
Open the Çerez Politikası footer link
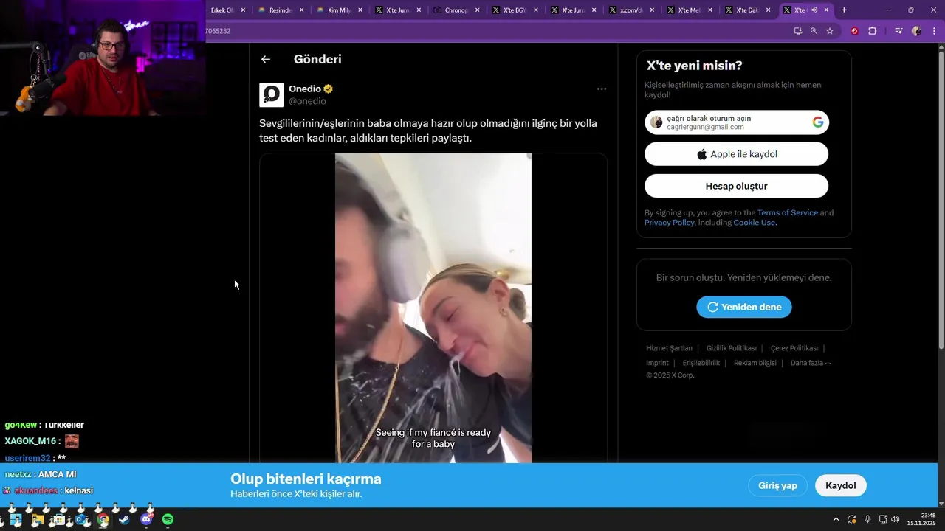point(794,348)
